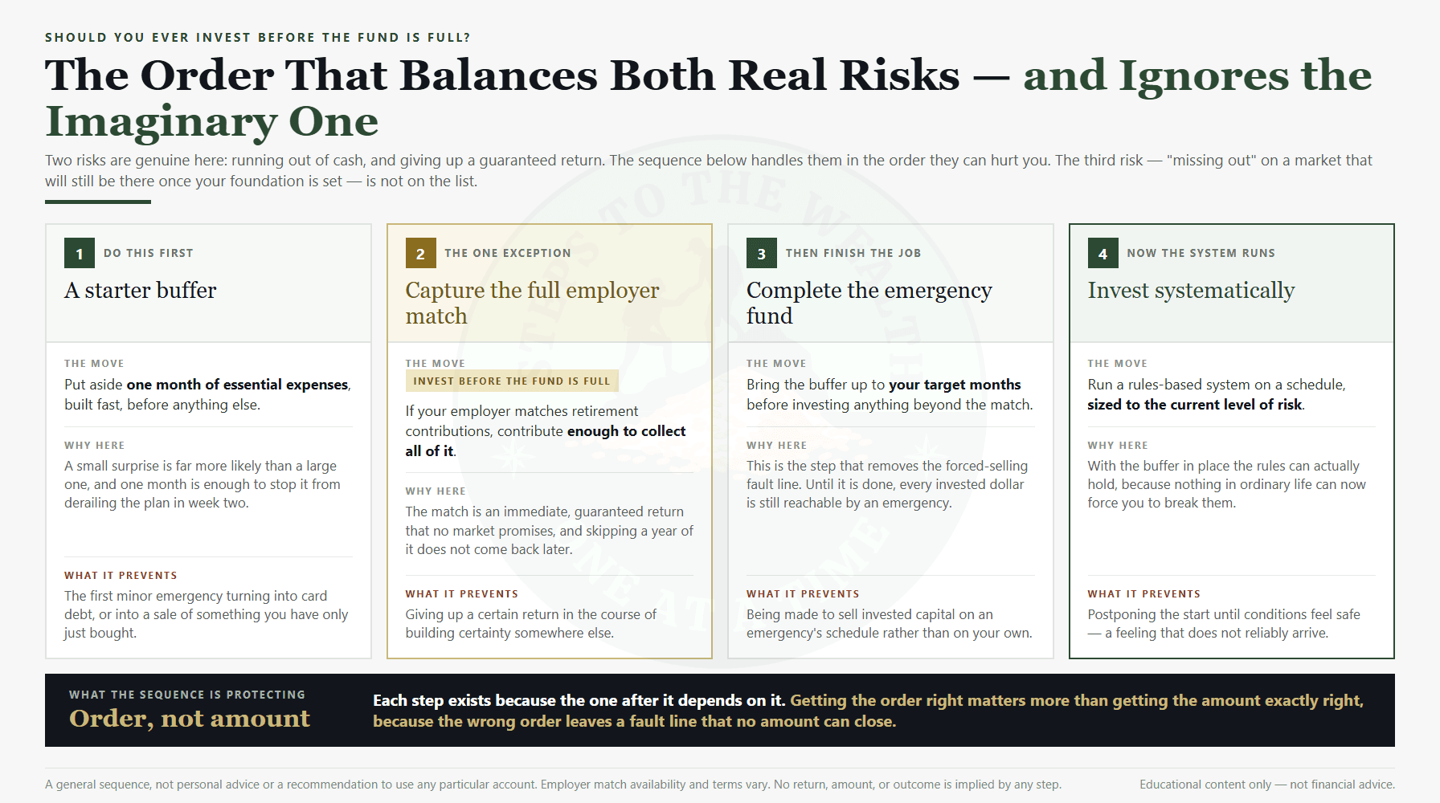Click 'Postponing the start' paragraph

point(1224,624)
